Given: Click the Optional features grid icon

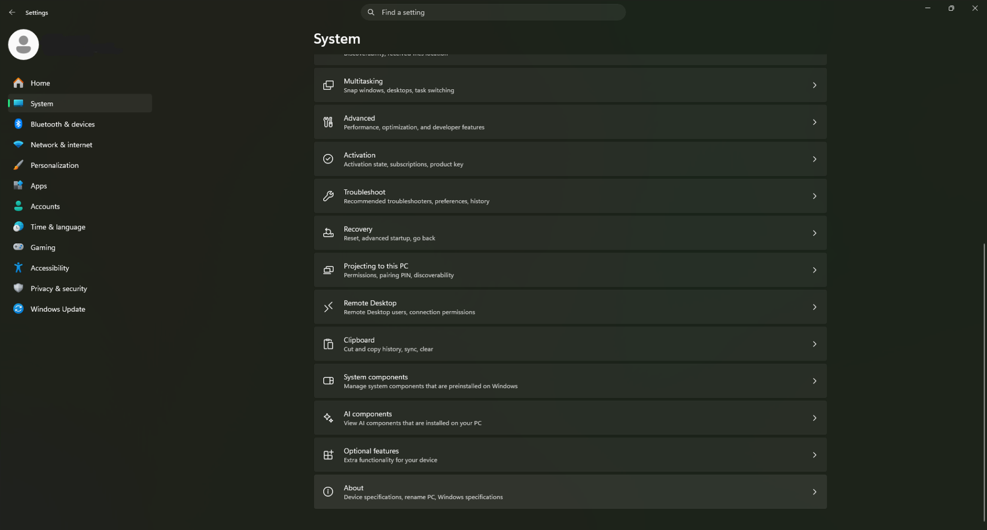Looking at the screenshot, I should click(328, 455).
